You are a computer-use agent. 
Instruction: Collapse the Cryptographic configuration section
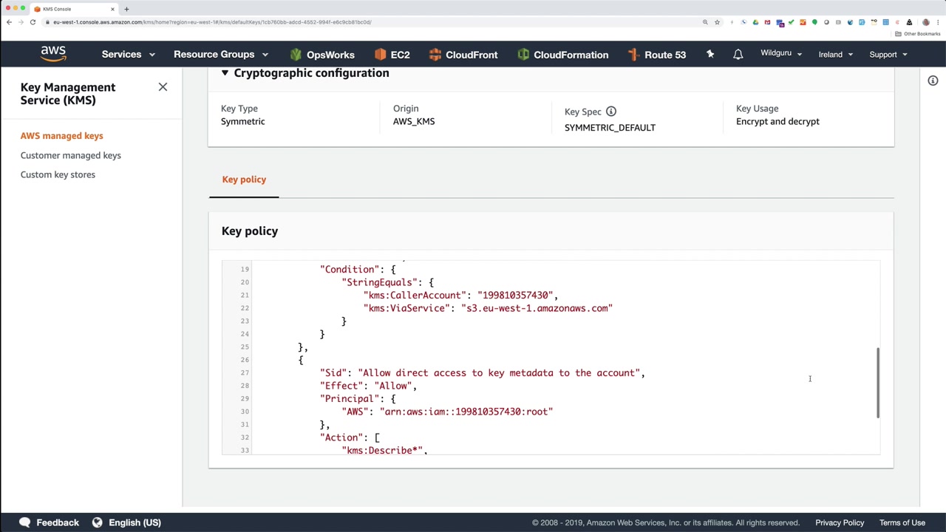click(x=225, y=73)
